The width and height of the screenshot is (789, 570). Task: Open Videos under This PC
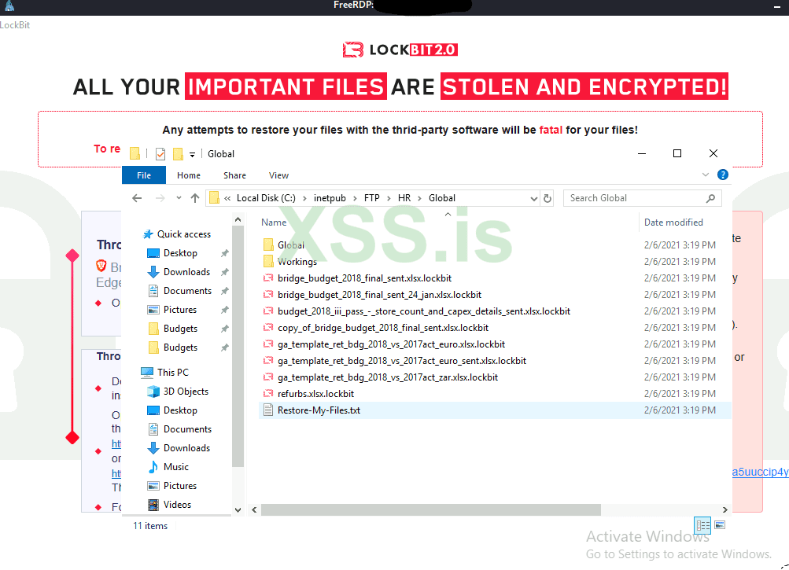(x=177, y=505)
